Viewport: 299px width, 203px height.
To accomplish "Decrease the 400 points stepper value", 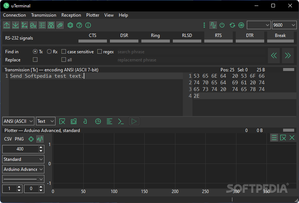I will (x=41, y=151).
